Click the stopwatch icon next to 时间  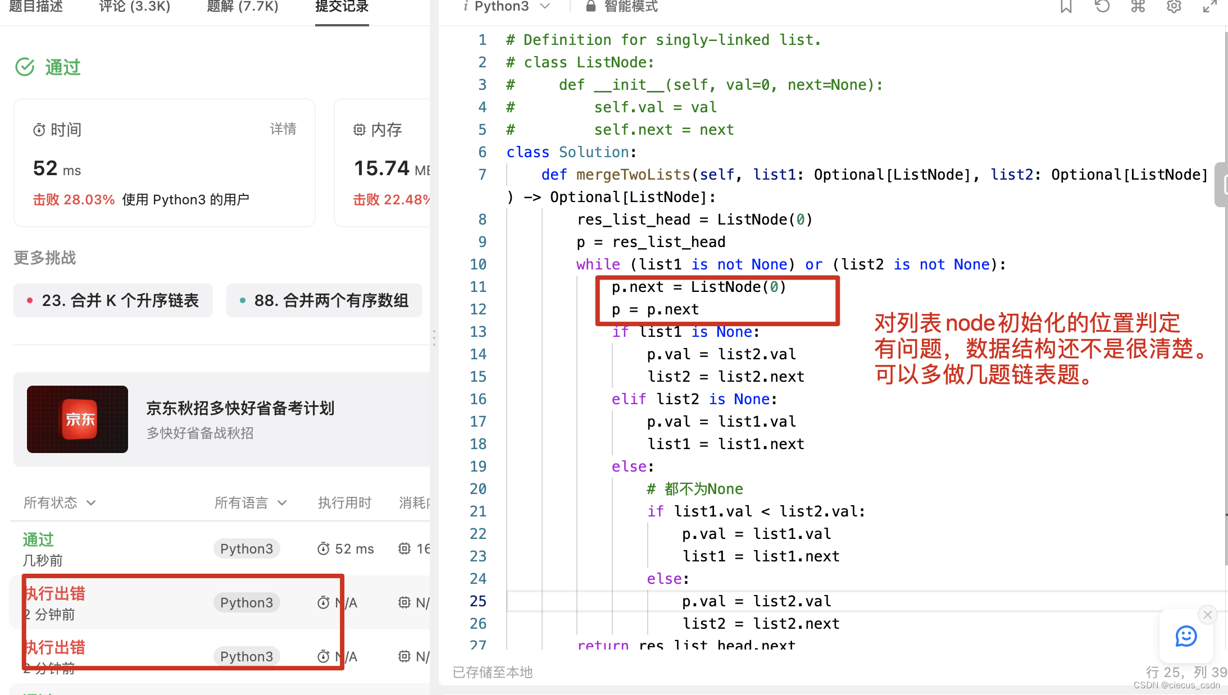(x=39, y=130)
